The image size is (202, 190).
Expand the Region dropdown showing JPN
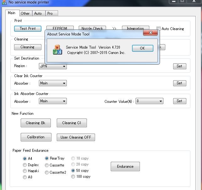[x=53, y=66]
